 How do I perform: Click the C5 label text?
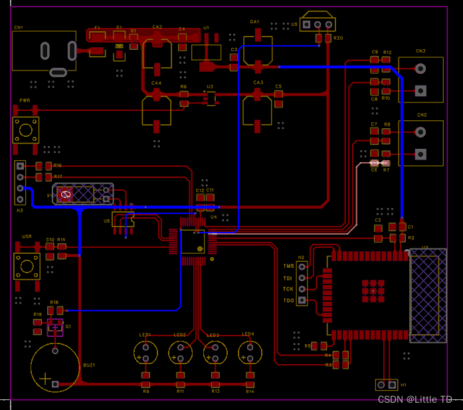278,86
